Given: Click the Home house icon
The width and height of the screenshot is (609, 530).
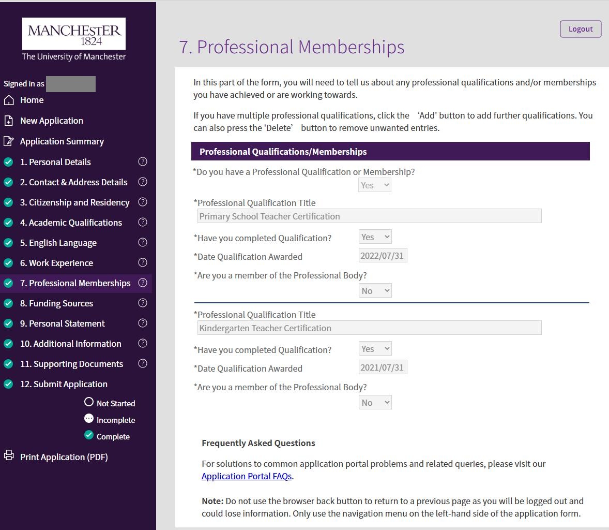Looking at the screenshot, I should coord(9,100).
